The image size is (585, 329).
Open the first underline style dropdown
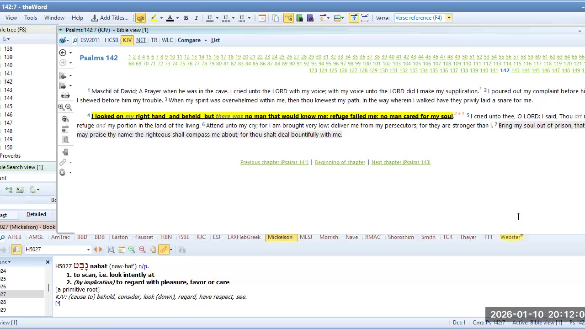click(217, 18)
